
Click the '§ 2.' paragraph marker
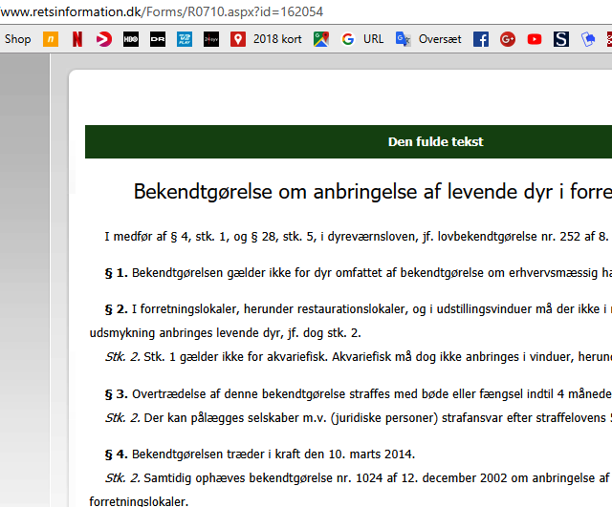pos(117,309)
